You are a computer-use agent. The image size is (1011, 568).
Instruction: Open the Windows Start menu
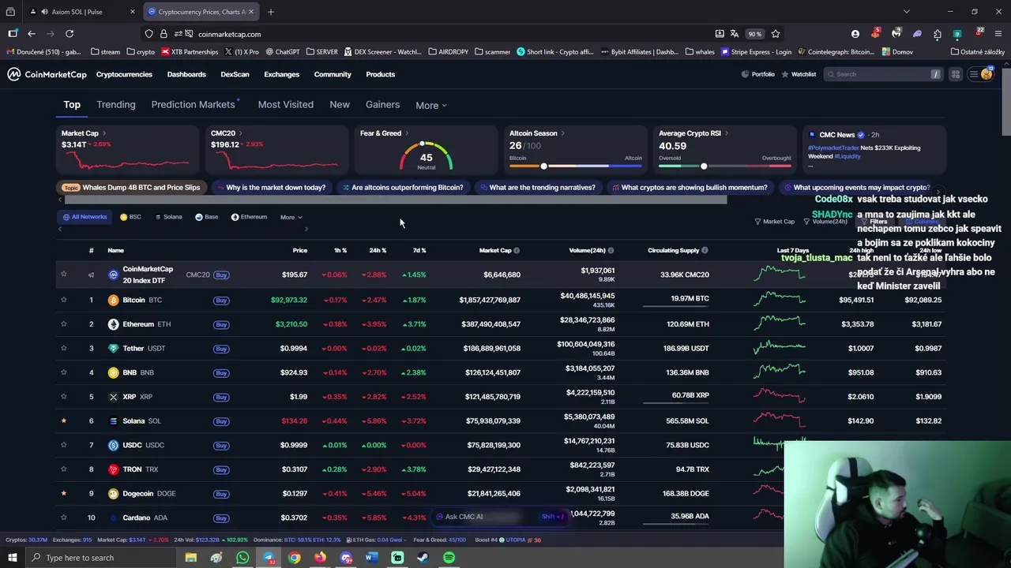click(13, 558)
